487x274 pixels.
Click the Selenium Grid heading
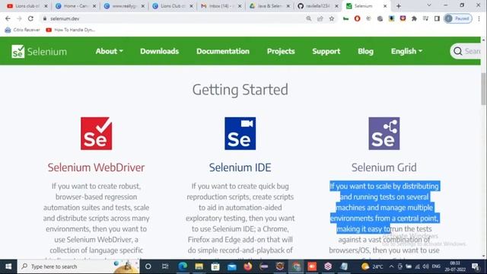(x=384, y=167)
